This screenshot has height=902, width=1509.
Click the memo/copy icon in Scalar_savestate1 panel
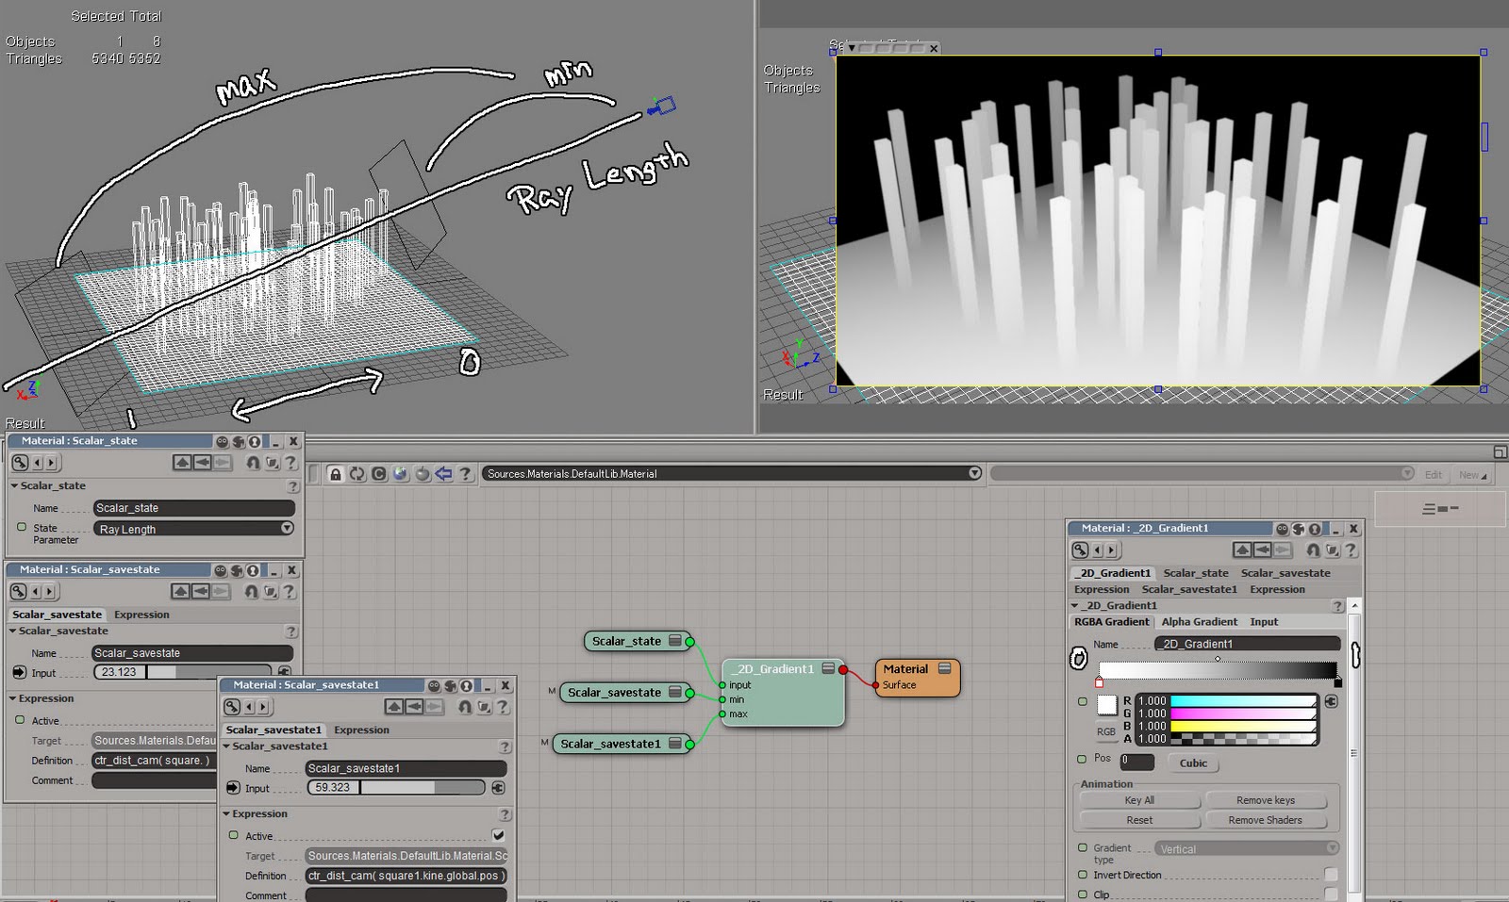click(x=483, y=706)
